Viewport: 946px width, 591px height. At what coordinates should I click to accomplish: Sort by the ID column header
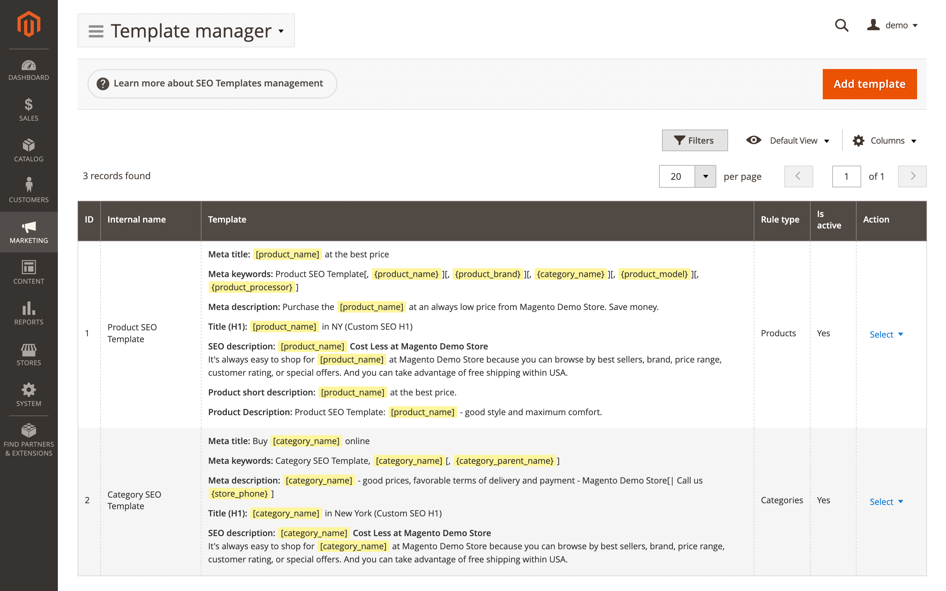tap(89, 221)
